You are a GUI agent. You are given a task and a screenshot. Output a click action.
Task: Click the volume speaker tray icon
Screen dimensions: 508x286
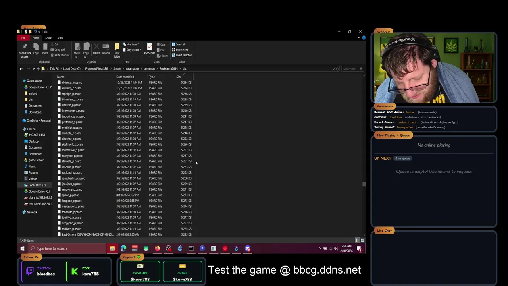336,249
